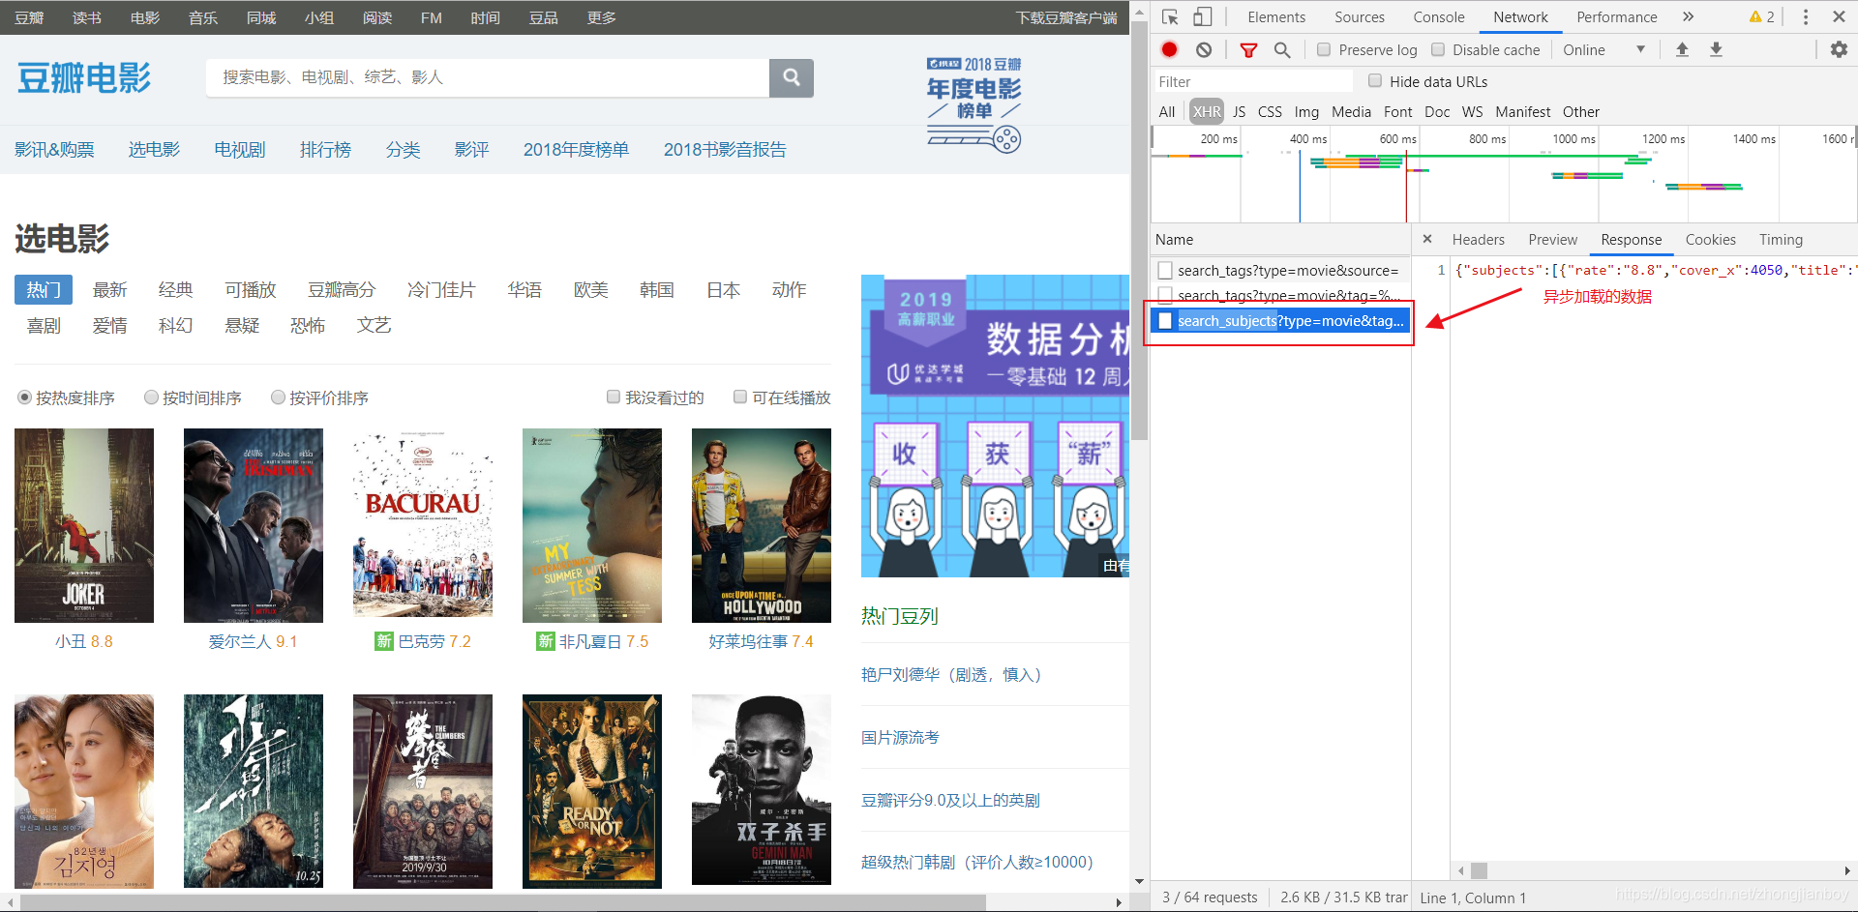Open the Sources tab
This screenshot has width=1858, height=912.
coord(1360,17)
